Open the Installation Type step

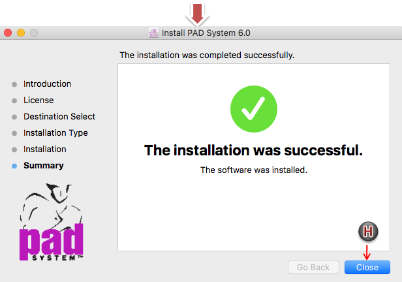coord(55,133)
